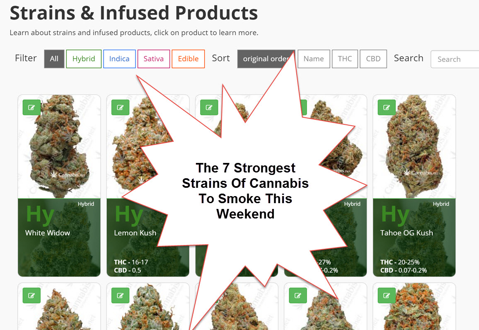The image size is (479, 330).
Task: Click edit icon on third strain card
Action: 209,107
